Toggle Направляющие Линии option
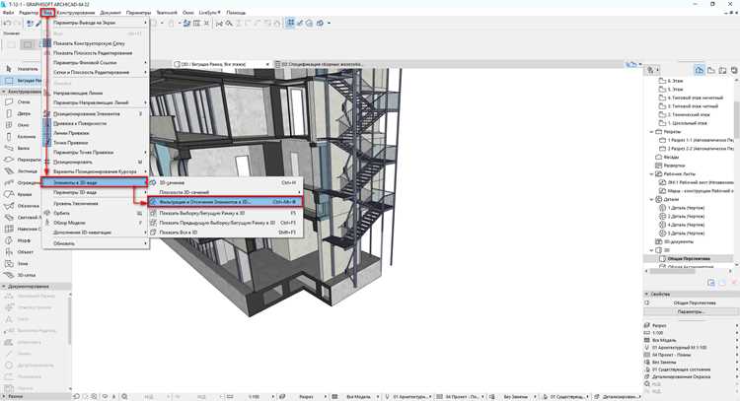This screenshot has height=401, width=740. pos(77,93)
